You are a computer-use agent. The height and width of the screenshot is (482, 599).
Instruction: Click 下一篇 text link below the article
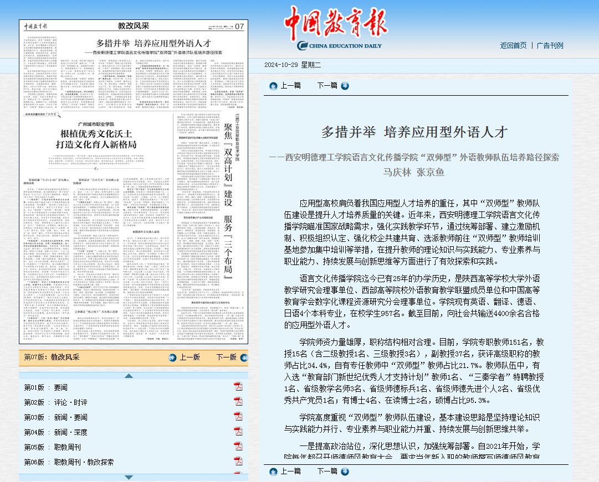(x=327, y=471)
